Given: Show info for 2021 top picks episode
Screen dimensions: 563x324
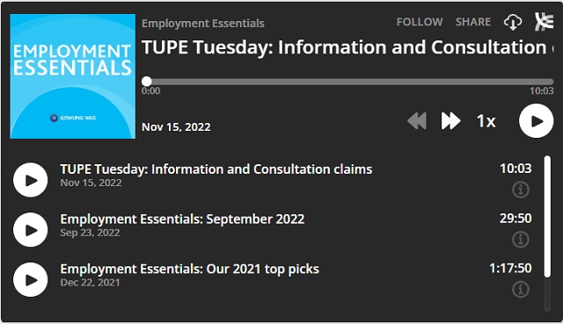Looking at the screenshot, I should (521, 289).
